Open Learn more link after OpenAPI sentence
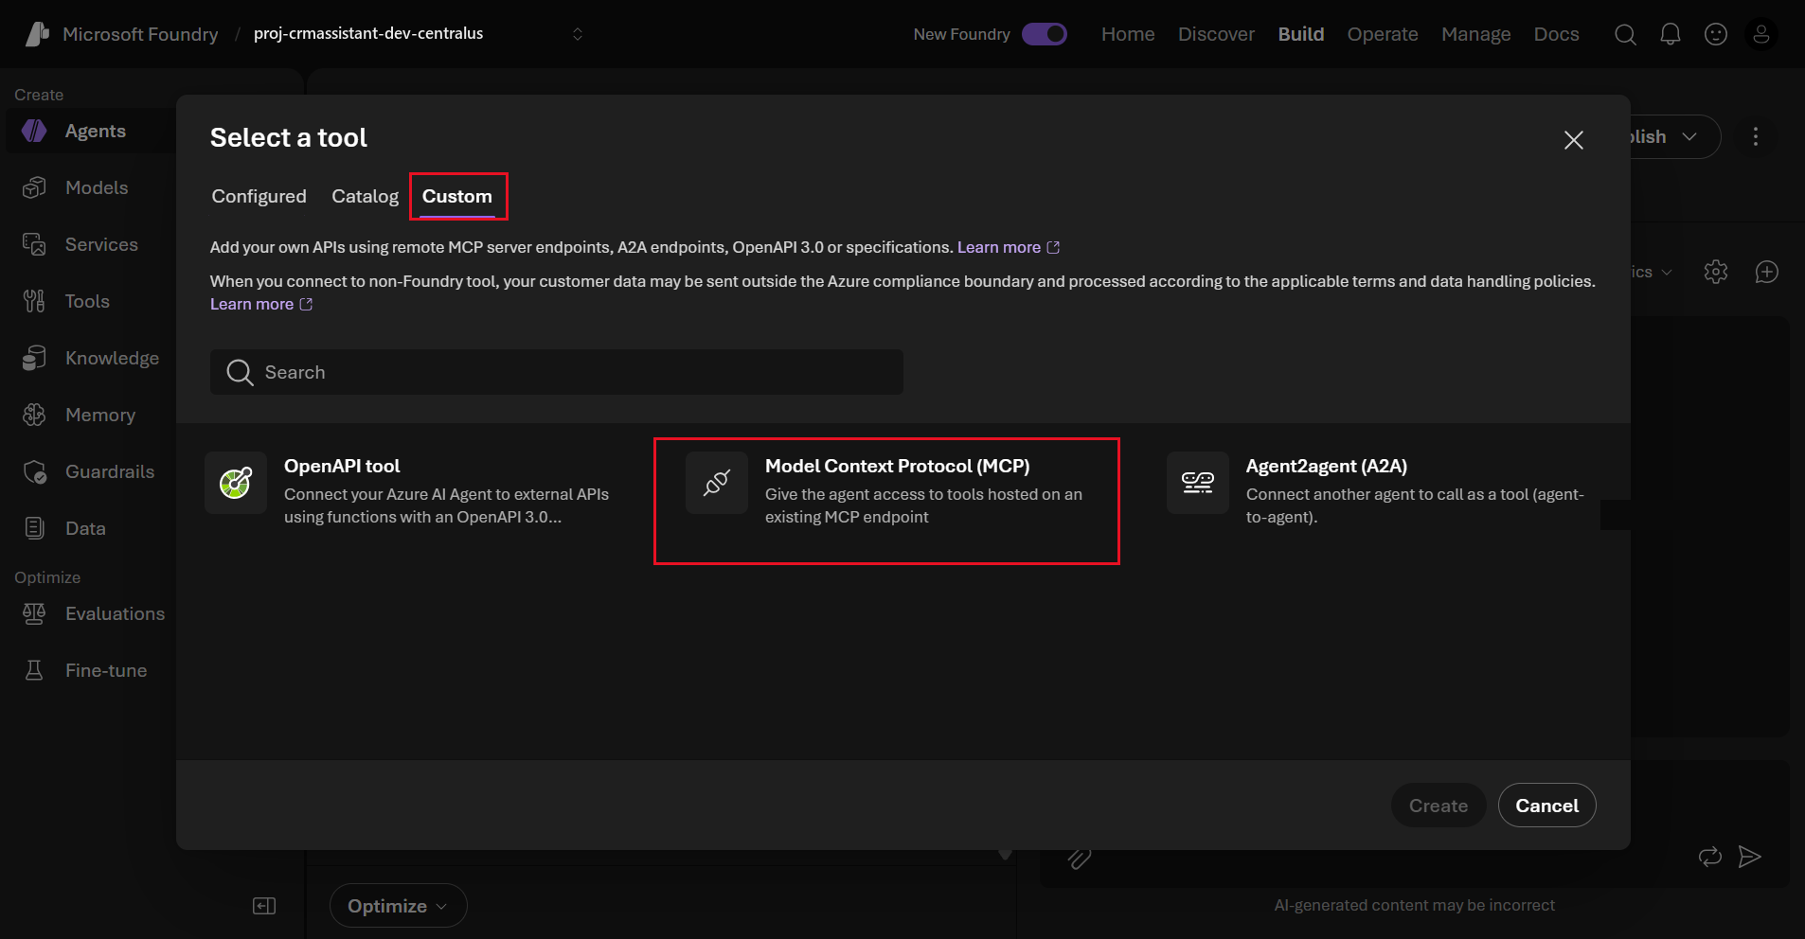The width and height of the screenshot is (1805, 939). click(x=1009, y=247)
